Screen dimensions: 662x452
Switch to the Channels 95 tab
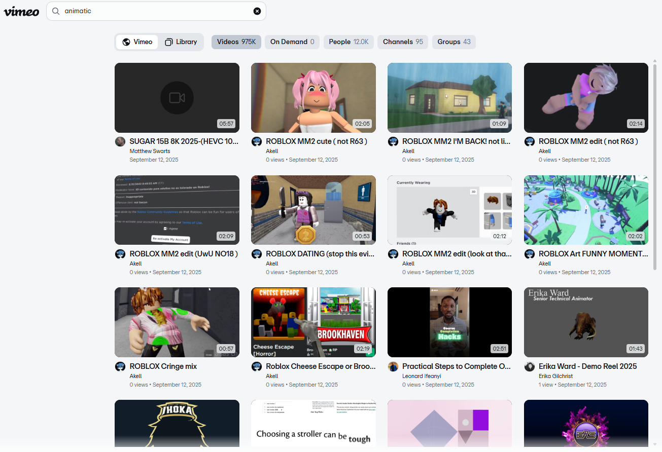403,42
